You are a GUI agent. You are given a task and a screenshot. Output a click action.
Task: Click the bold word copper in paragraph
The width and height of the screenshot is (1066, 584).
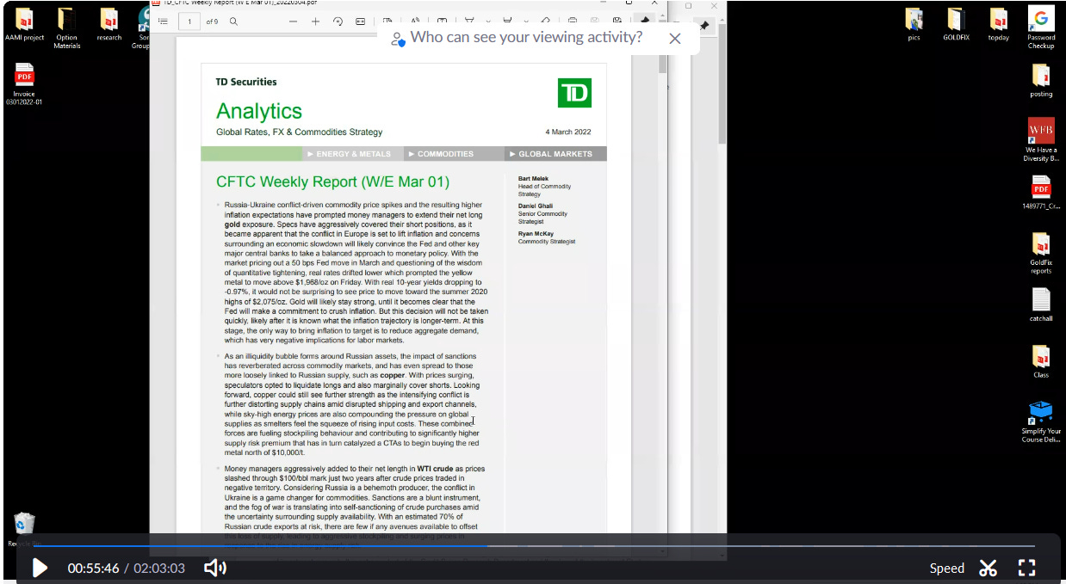393,375
